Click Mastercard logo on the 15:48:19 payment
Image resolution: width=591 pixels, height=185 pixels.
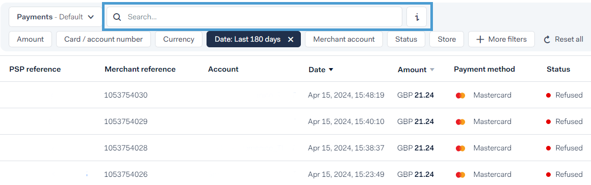(x=460, y=96)
